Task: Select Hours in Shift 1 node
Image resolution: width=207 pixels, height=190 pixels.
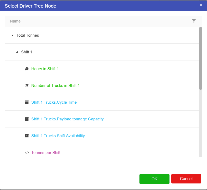Action: pos(45,69)
